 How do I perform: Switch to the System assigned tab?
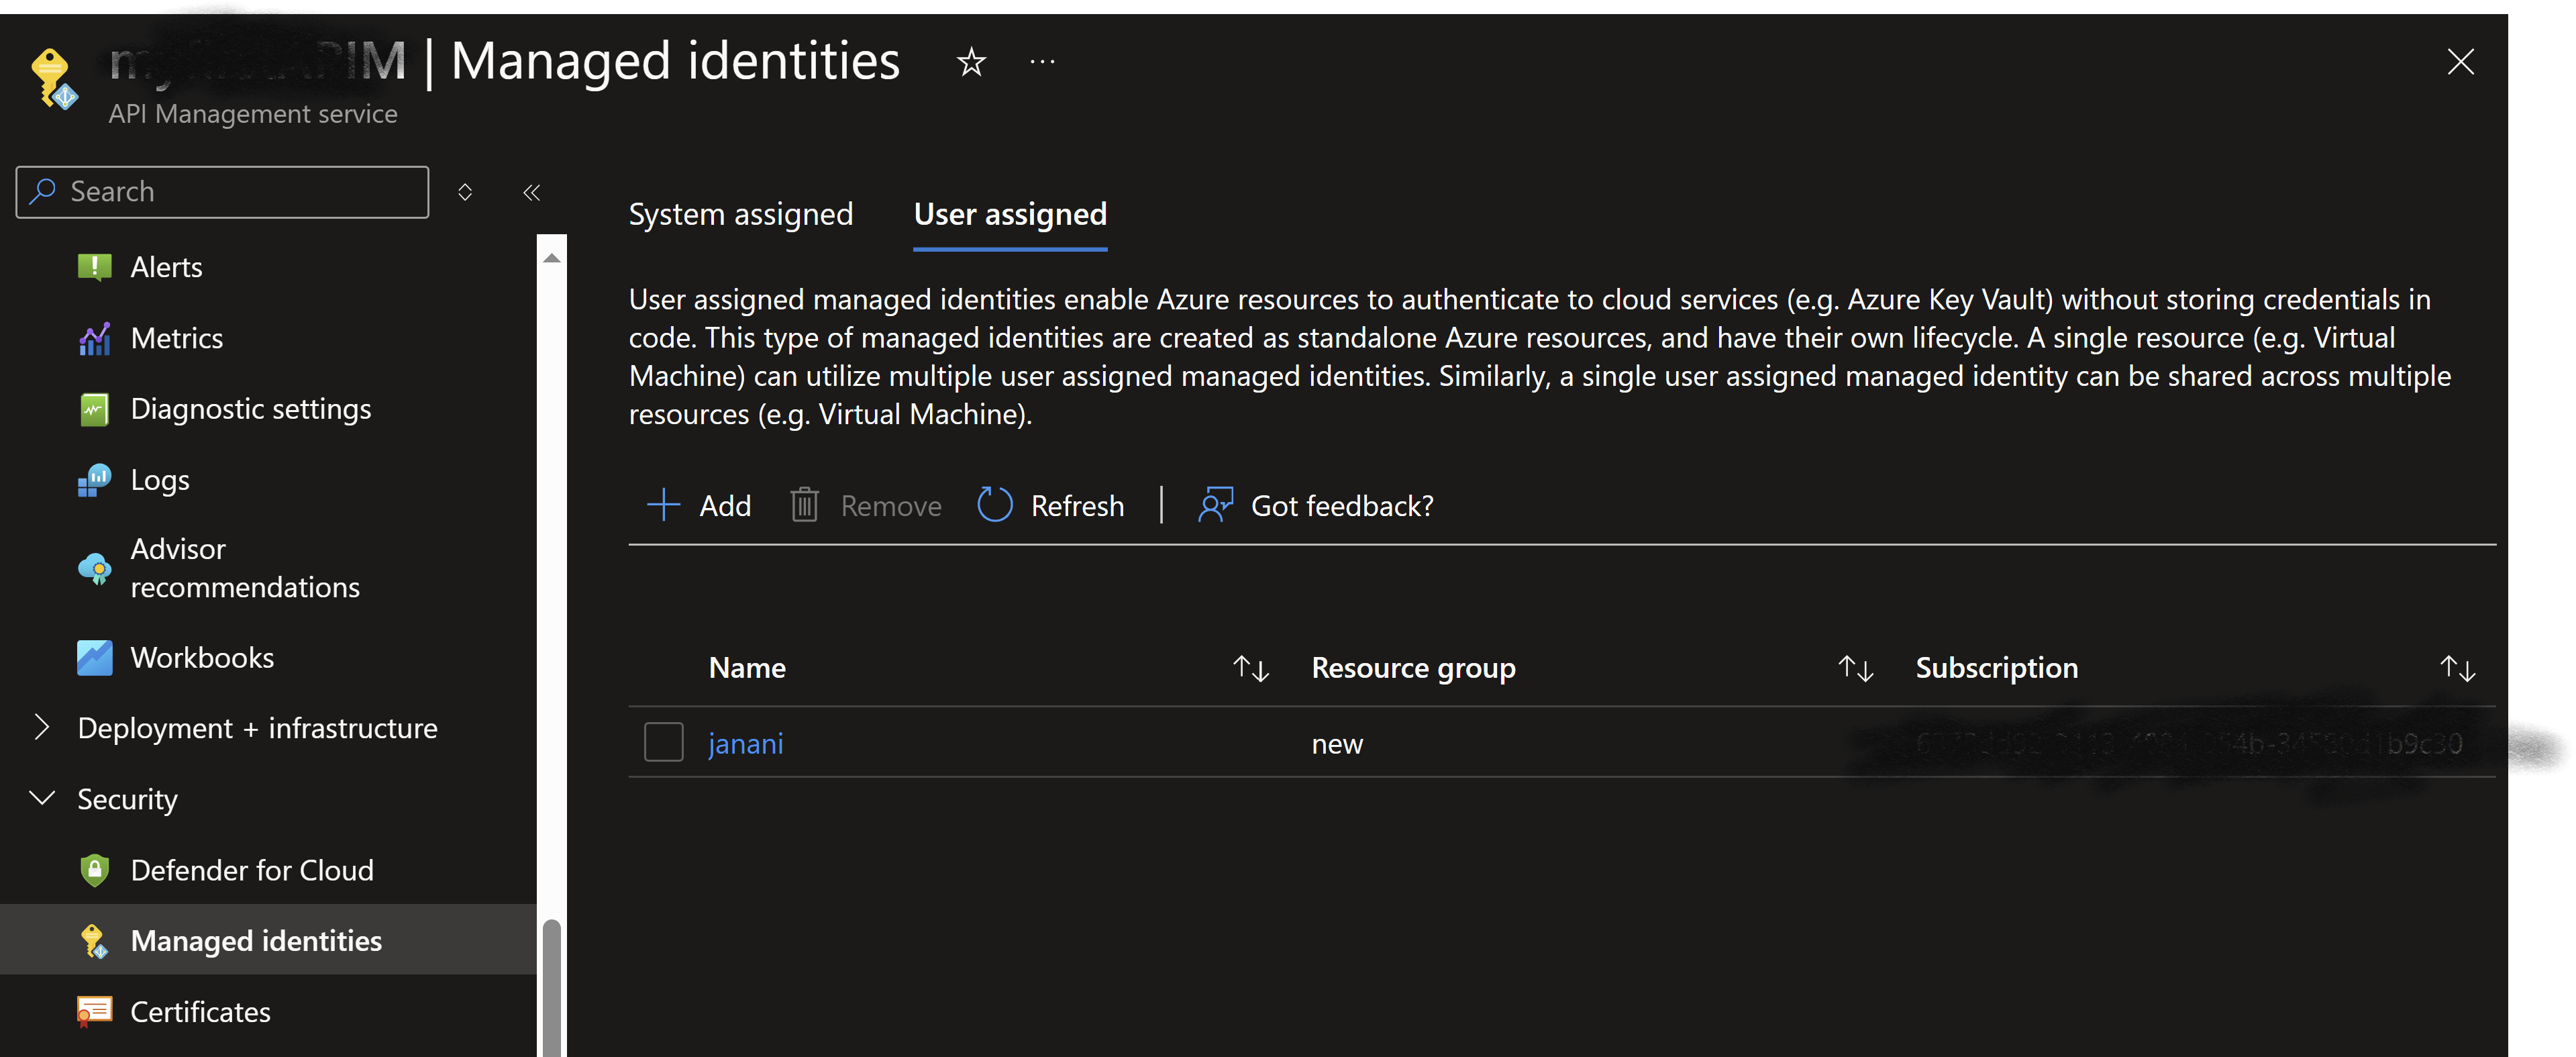coord(741,213)
